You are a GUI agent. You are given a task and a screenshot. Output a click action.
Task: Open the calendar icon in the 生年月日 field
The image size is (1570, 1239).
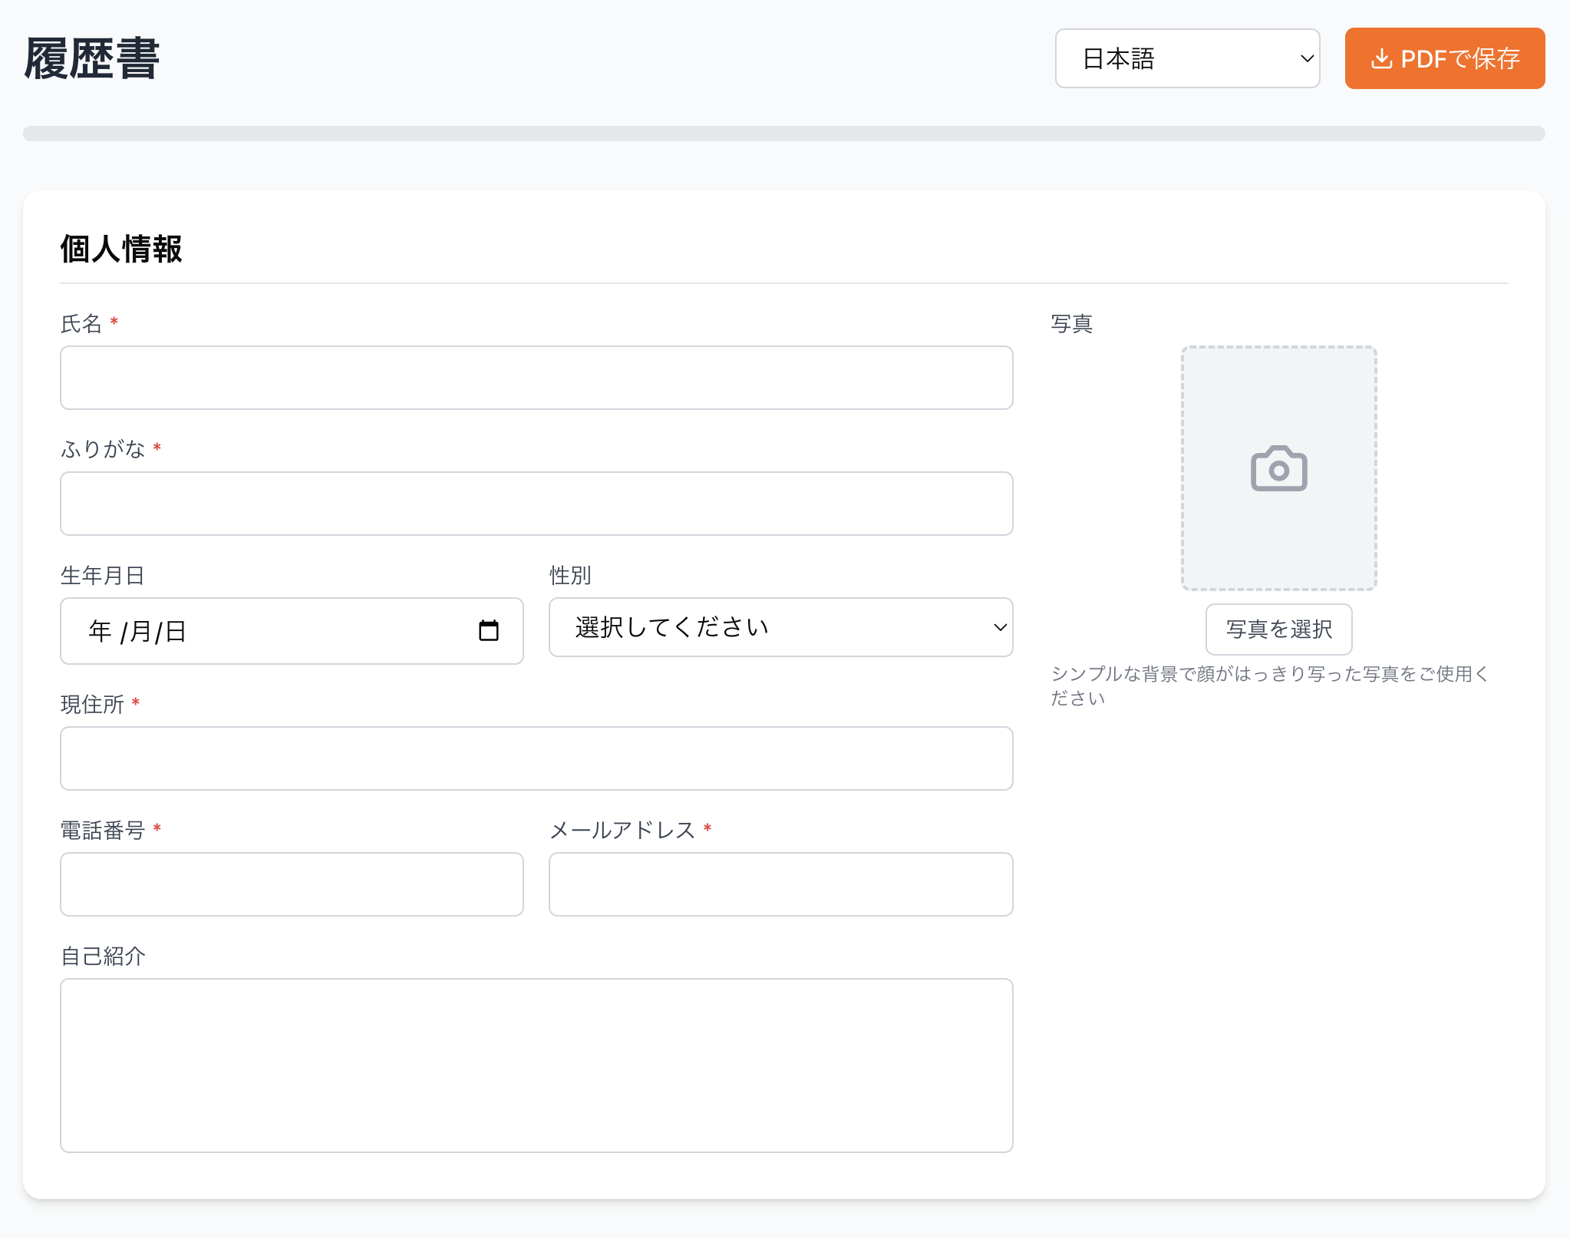point(490,629)
